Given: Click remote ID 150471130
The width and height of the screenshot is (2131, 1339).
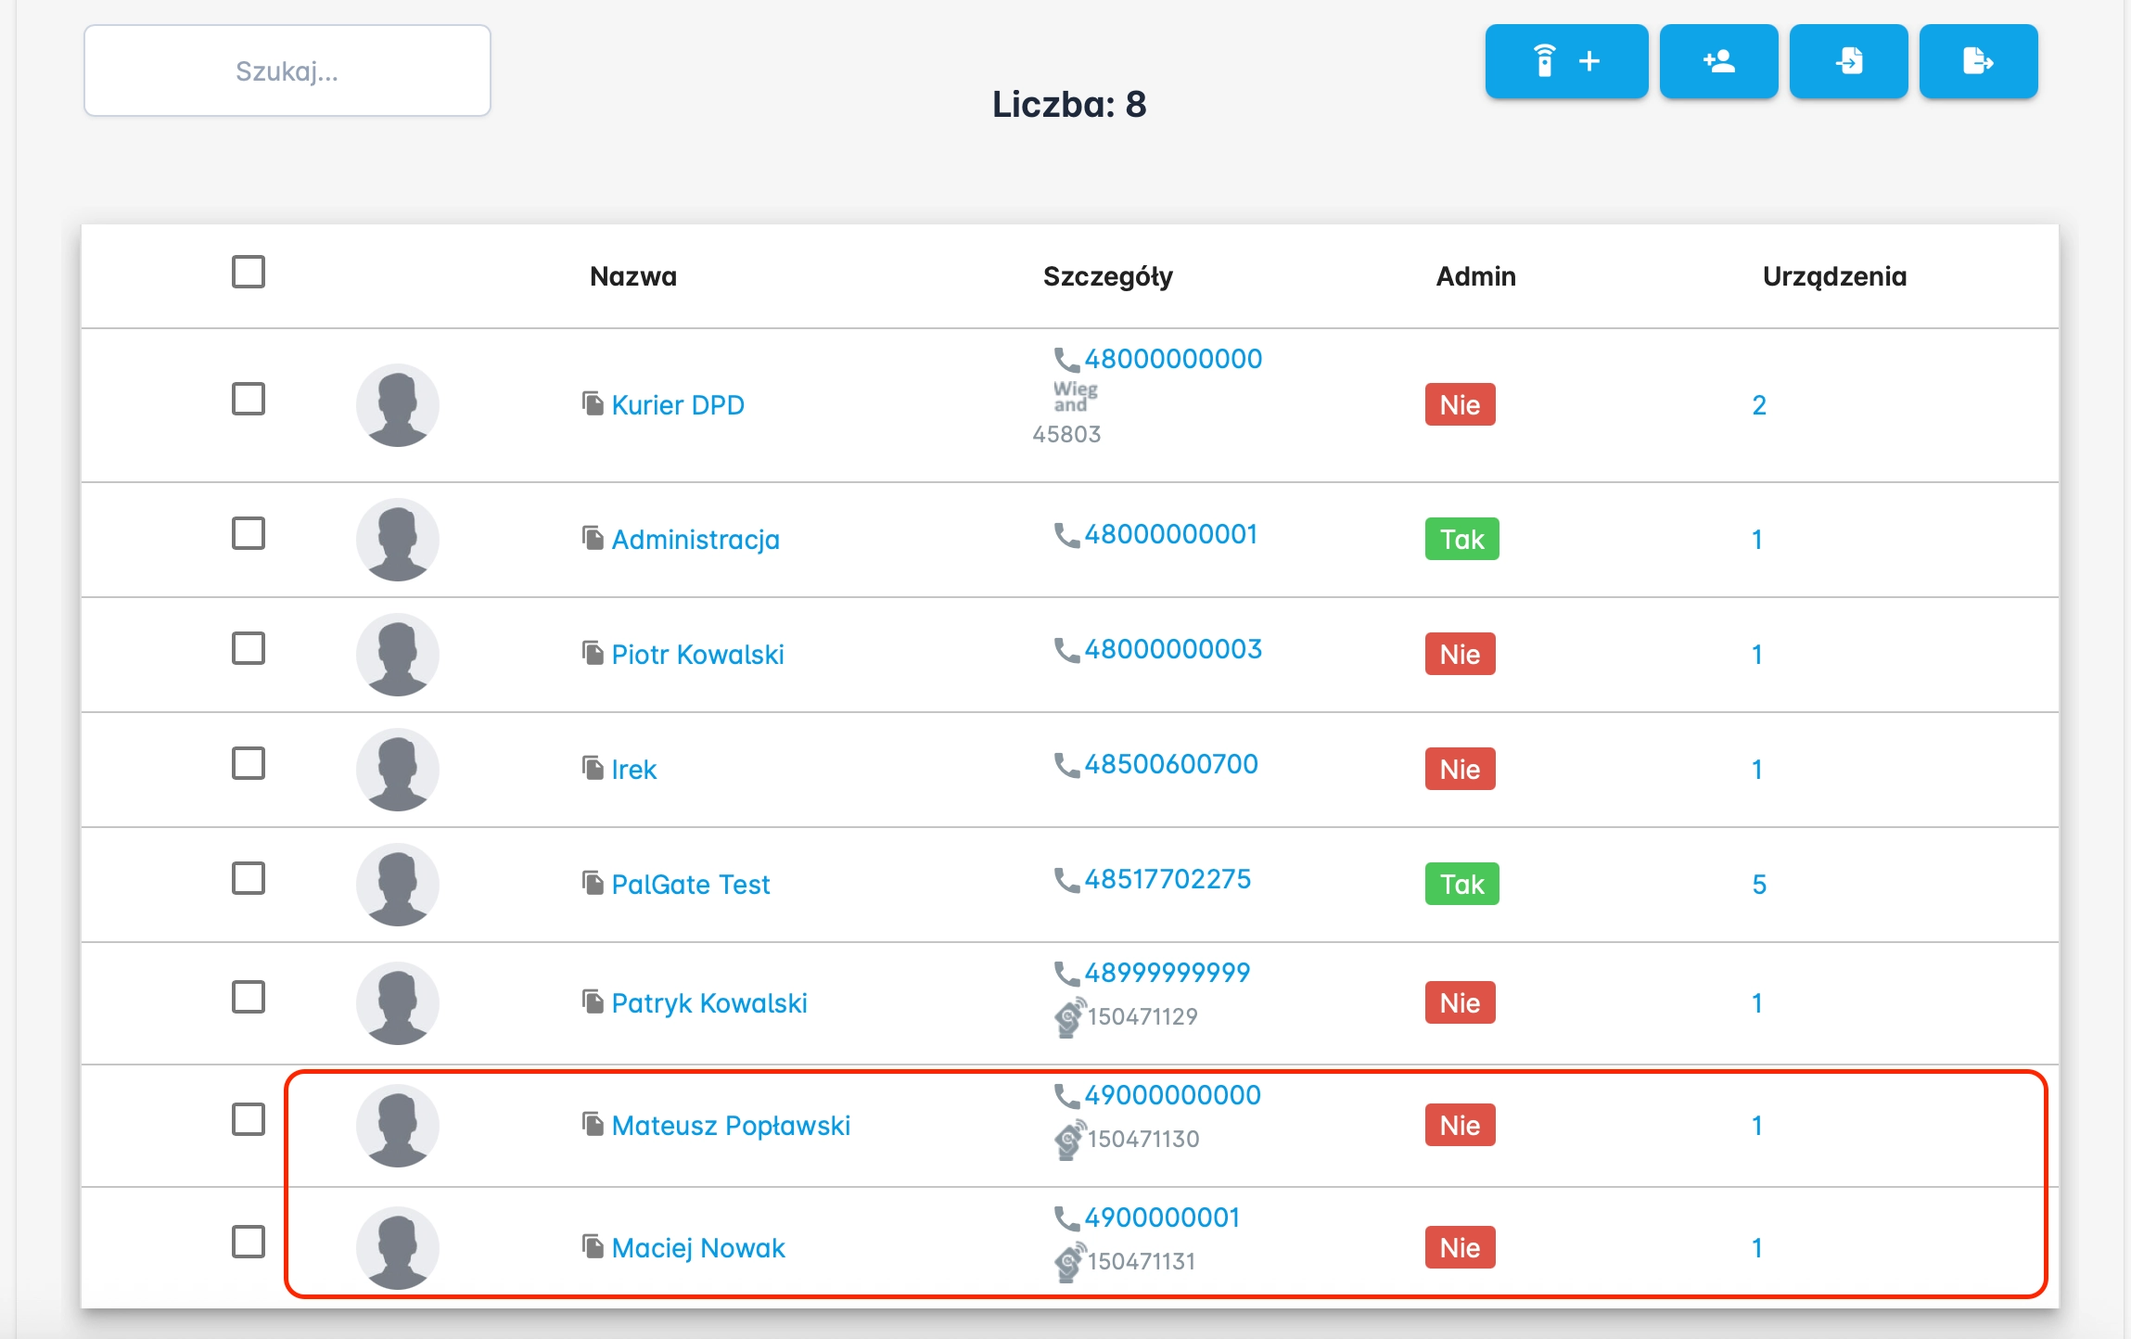Looking at the screenshot, I should point(1143,1139).
